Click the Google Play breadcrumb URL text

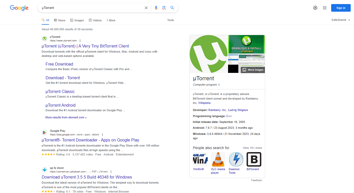(x=74, y=135)
